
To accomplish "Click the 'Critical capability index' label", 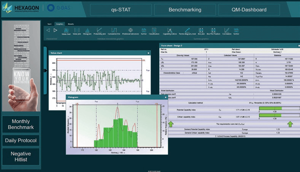I will (x=186, y=117).
